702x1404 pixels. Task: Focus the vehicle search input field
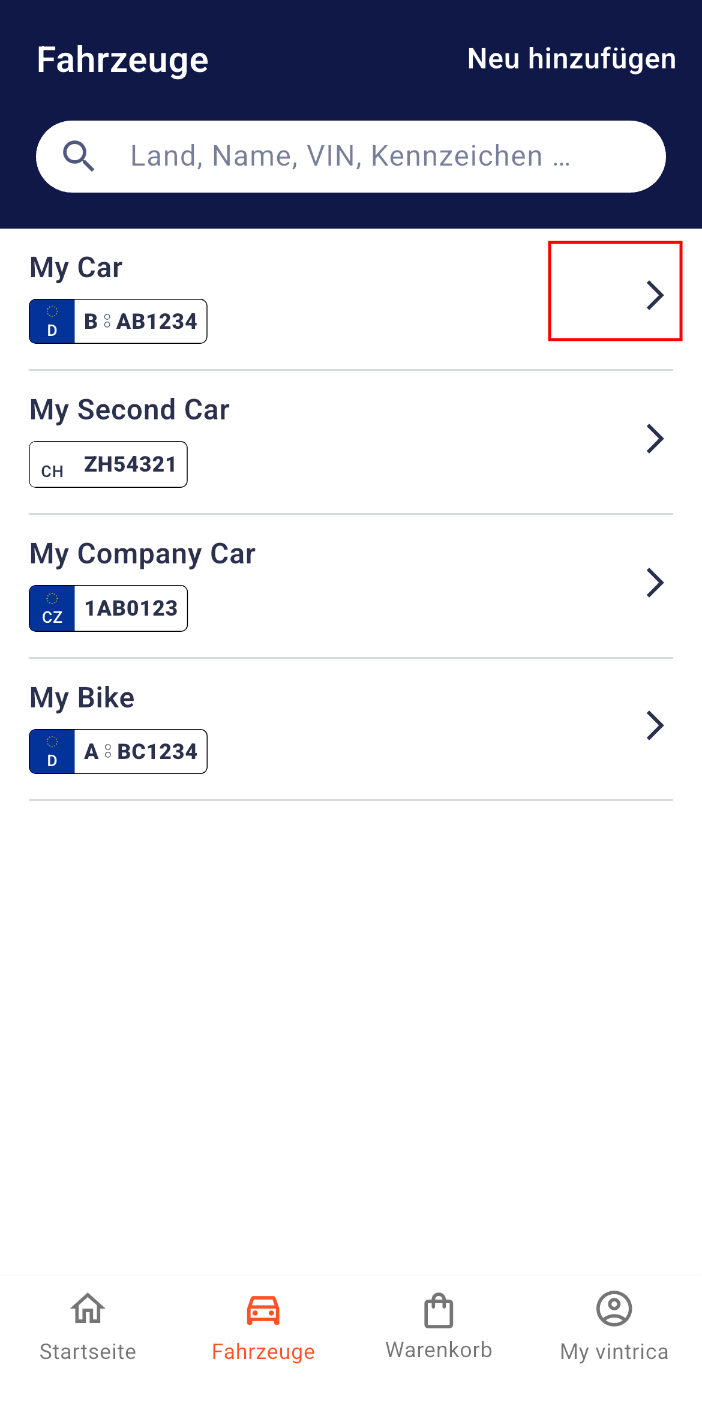point(360,157)
